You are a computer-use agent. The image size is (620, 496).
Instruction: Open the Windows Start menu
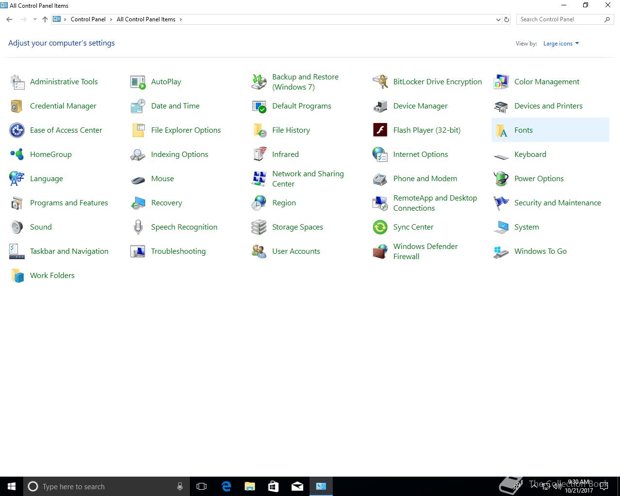(x=12, y=486)
